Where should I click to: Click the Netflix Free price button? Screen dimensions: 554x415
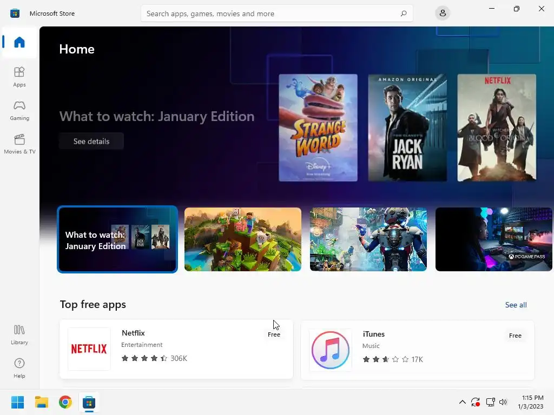274,334
